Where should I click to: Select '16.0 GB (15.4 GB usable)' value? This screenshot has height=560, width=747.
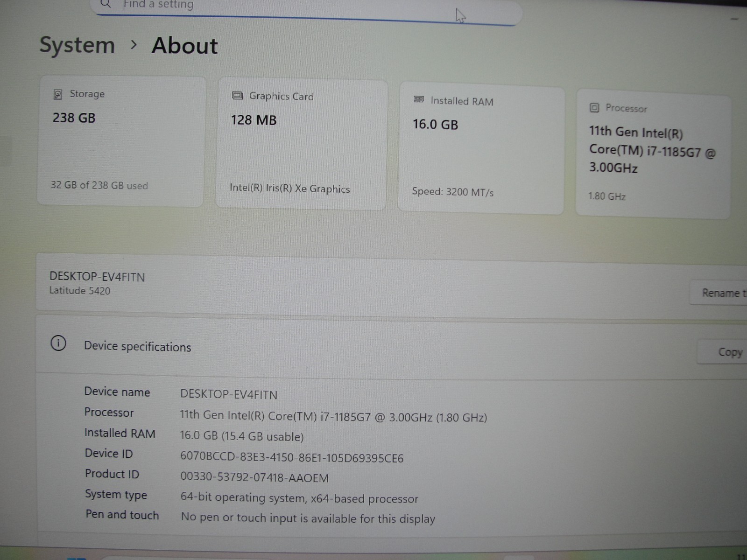[x=242, y=436]
